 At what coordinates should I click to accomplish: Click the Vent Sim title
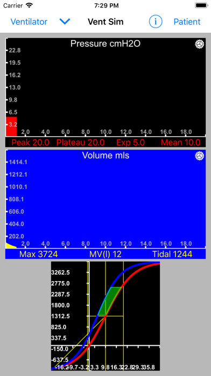click(x=105, y=22)
